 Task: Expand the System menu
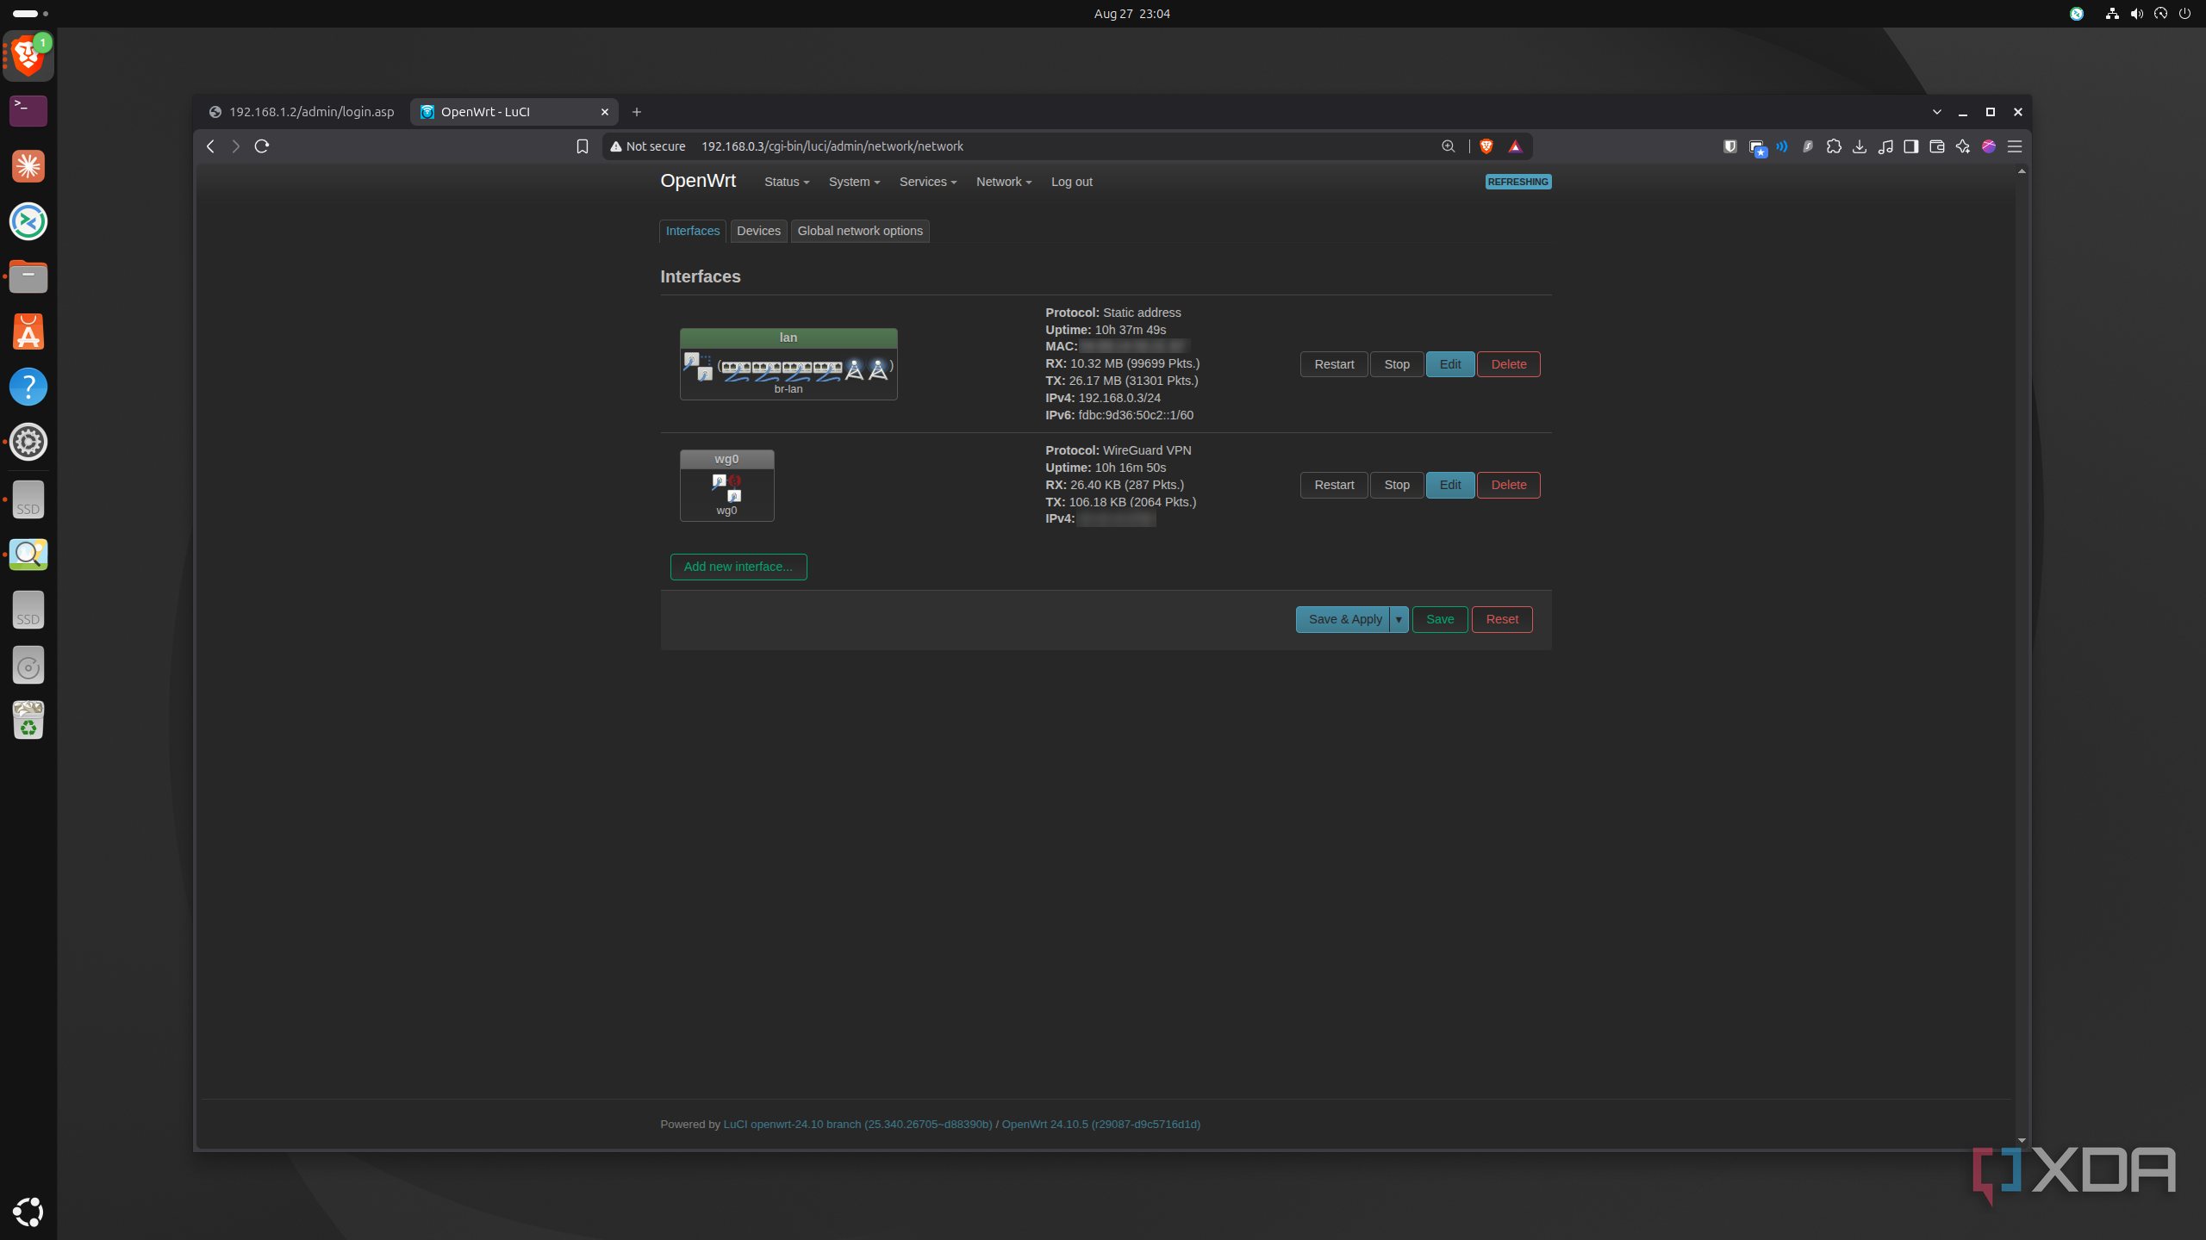pyautogui.click(x=854, y=182)
